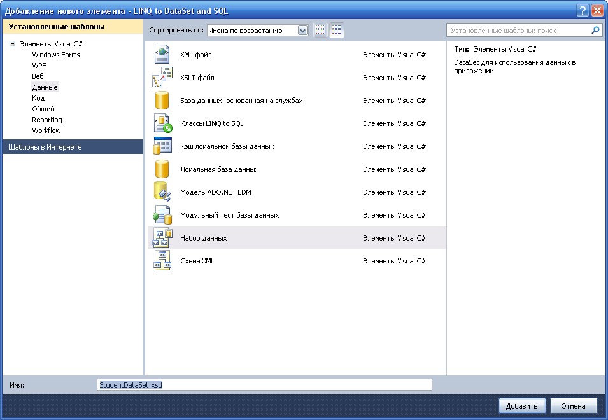Select the Общий category
608x420 pixels.
[x=43, y=109]
